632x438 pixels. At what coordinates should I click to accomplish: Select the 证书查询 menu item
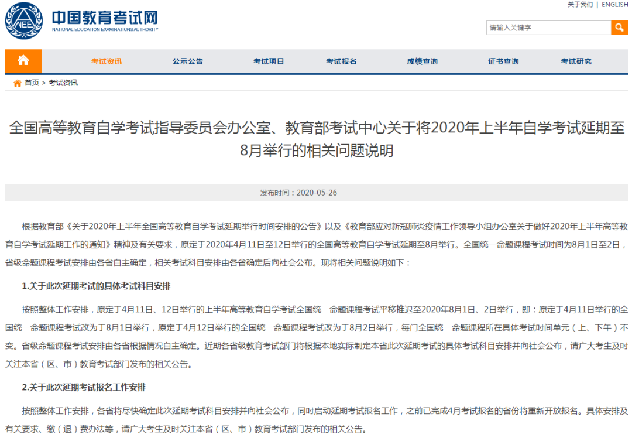[503, 61]
